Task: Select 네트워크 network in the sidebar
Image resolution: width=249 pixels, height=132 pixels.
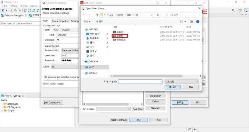Action: pos(91,73)
